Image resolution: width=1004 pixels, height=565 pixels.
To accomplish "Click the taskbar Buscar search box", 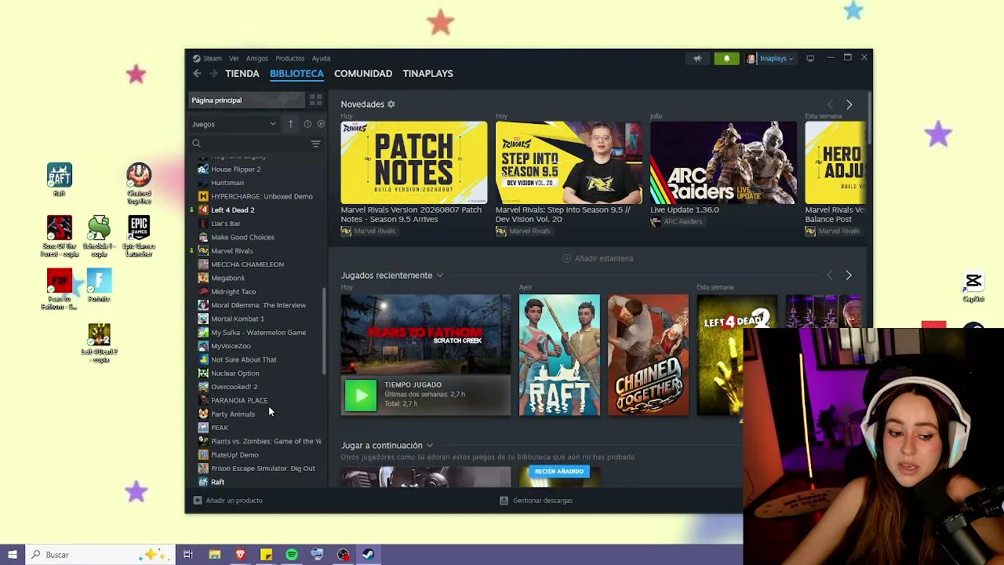I will tap(100, 555).
